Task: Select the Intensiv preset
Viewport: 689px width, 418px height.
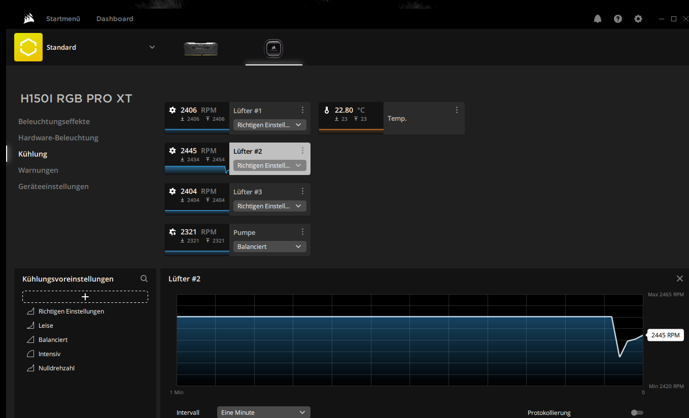Action: point(50,354)
